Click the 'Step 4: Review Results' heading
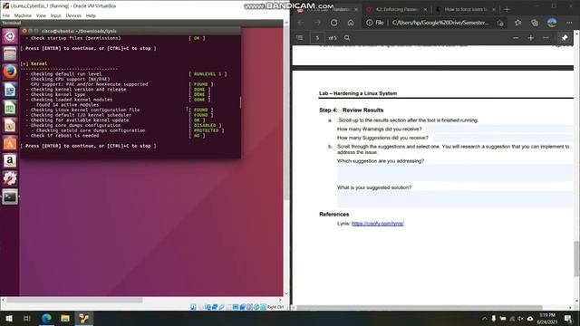The height and width of the screenshot is (326, 580). [352, 110]
